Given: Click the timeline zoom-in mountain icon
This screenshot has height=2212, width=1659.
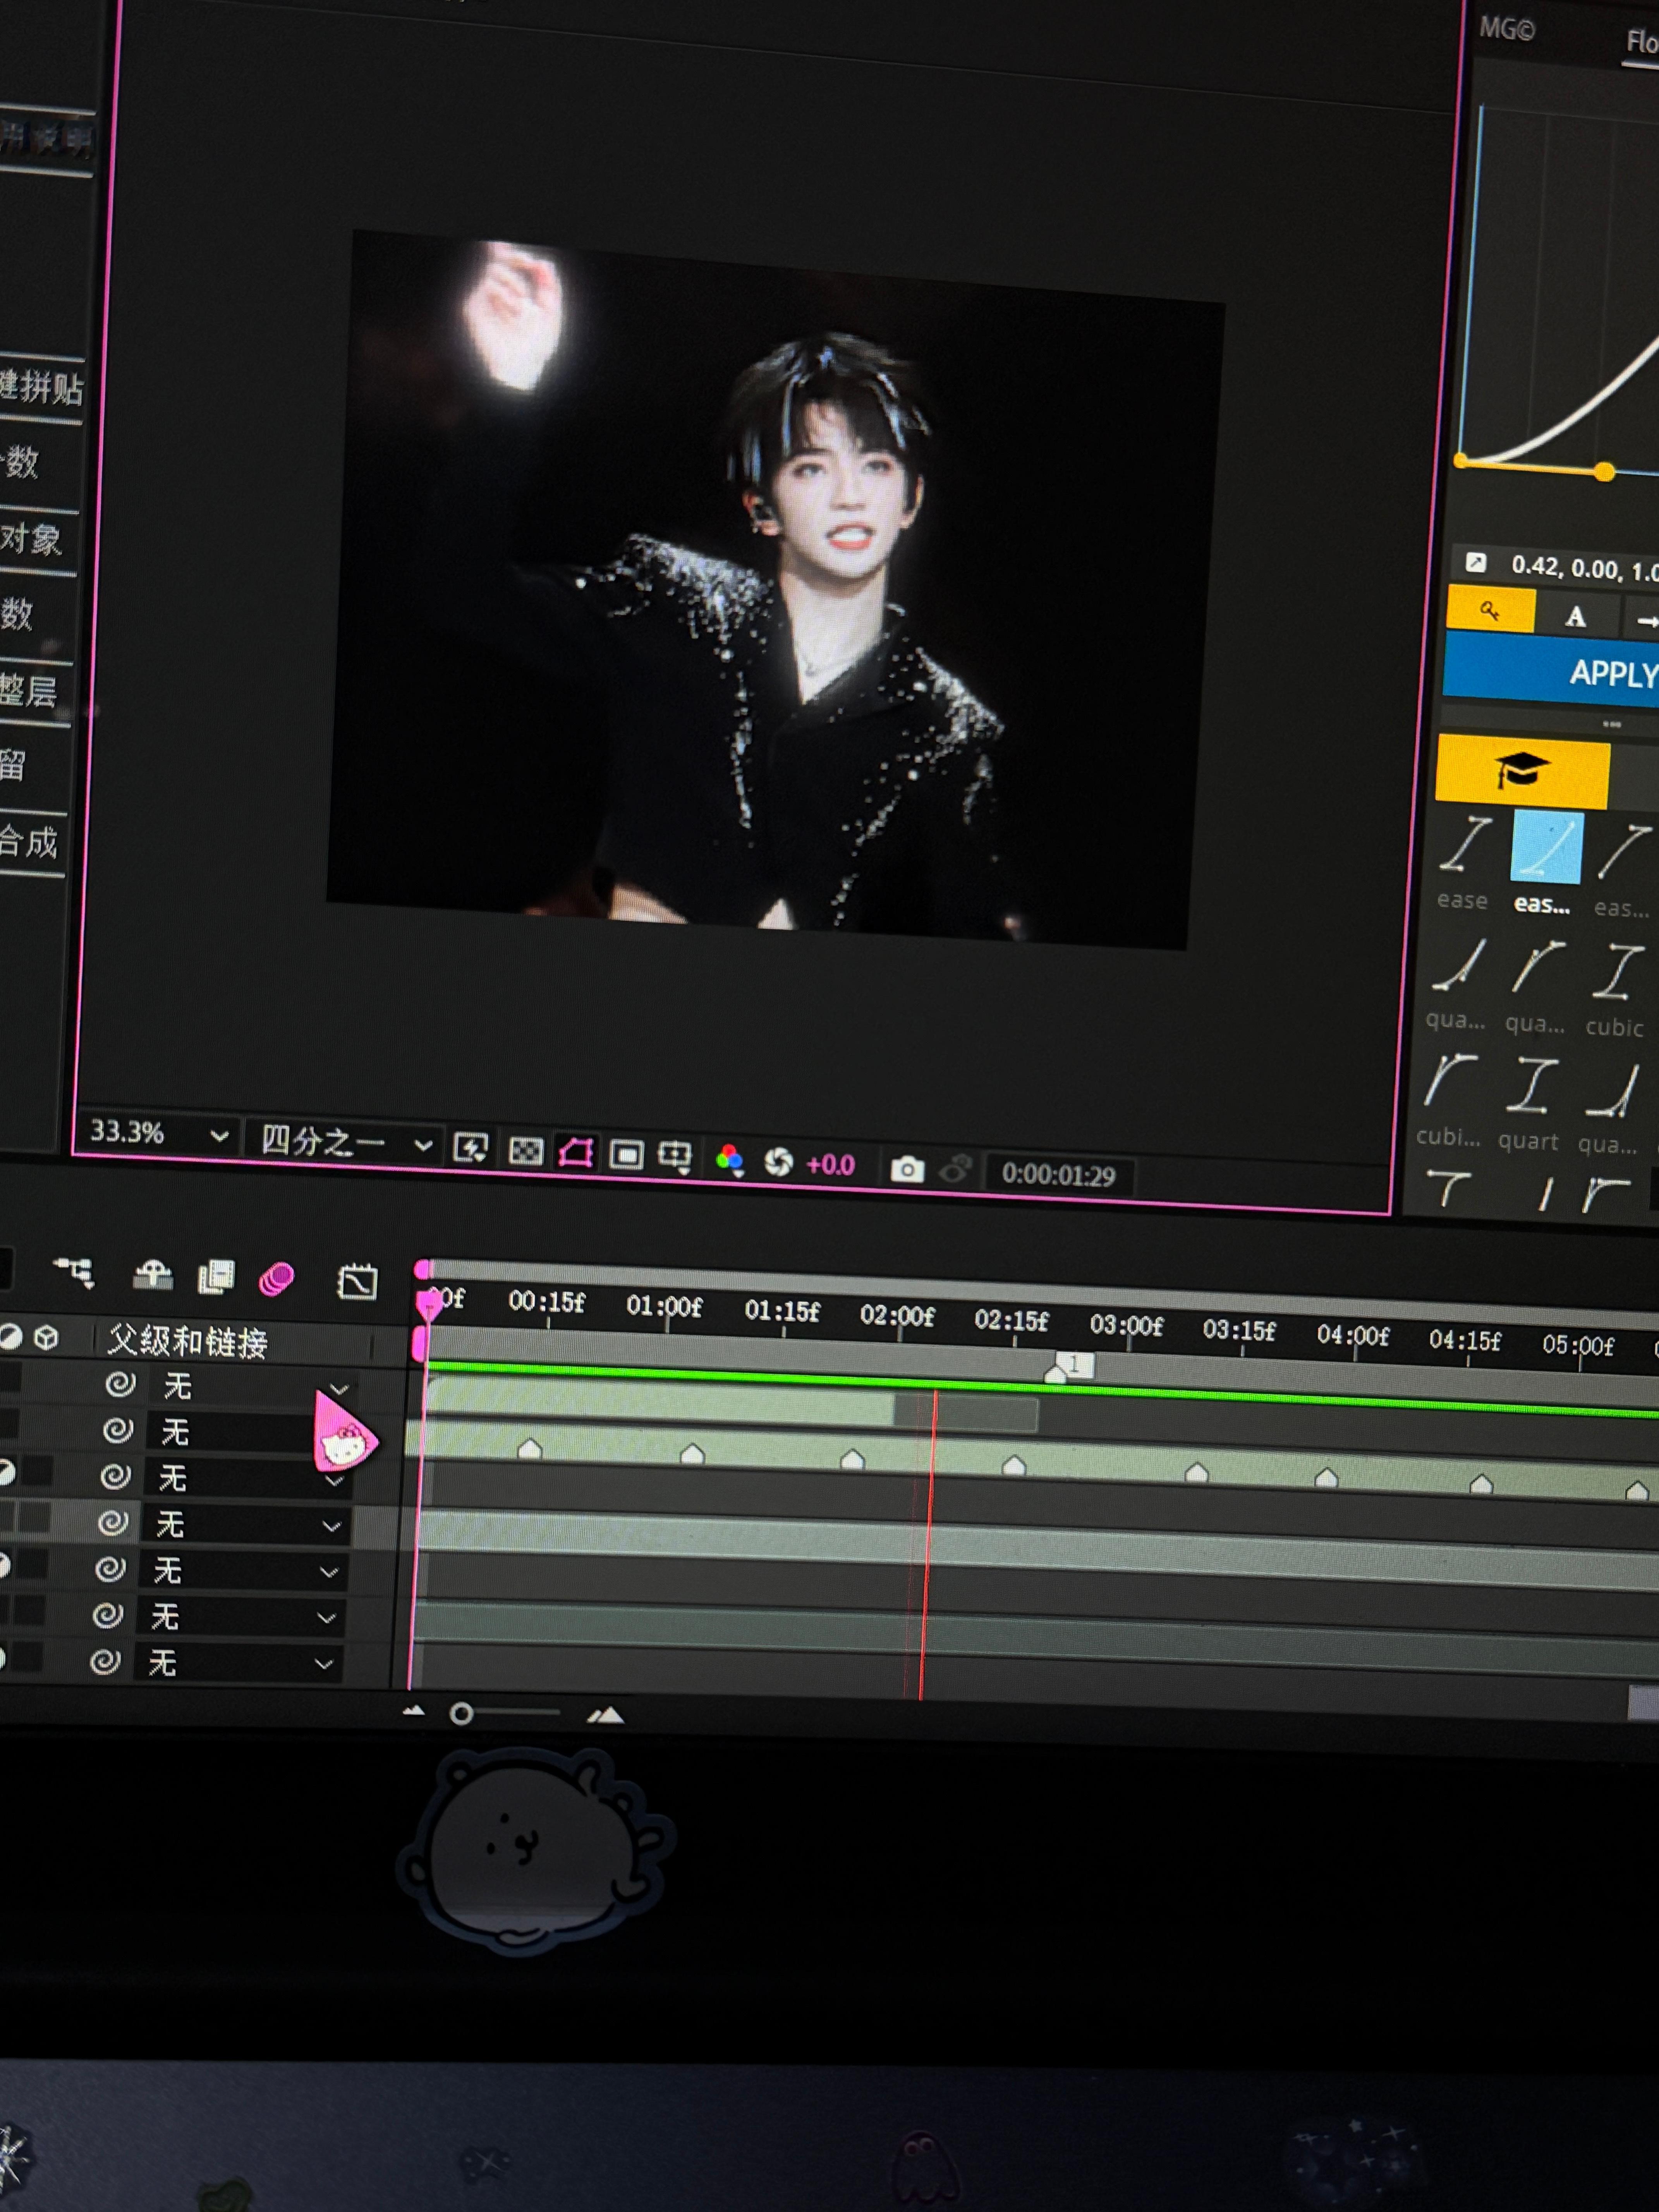Looking at the screenshot, I should [x=606, y=1716].
